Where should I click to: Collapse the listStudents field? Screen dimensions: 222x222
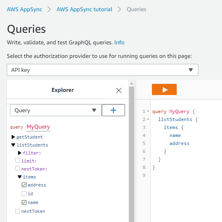pyautogui.click(x=13, y=145)
